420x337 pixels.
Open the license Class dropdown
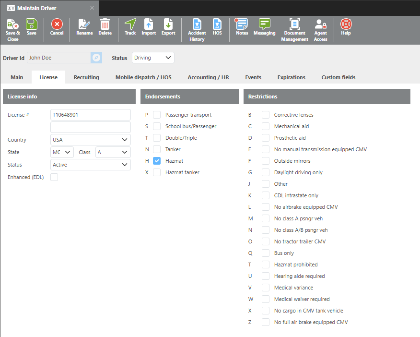(113, 152)
